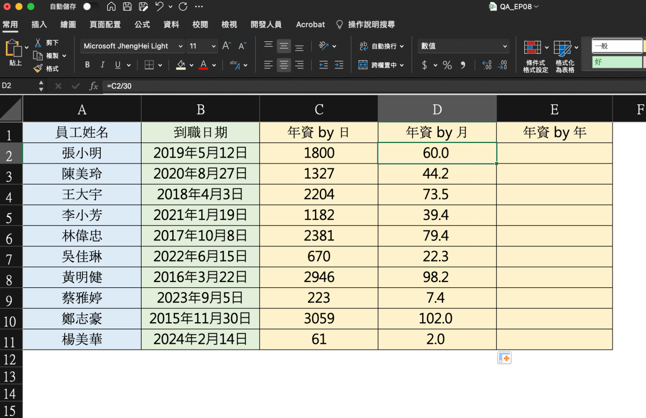Click the format painter brush 格式
This screenshot has height=418, width=646.
(x=38, y=68)
